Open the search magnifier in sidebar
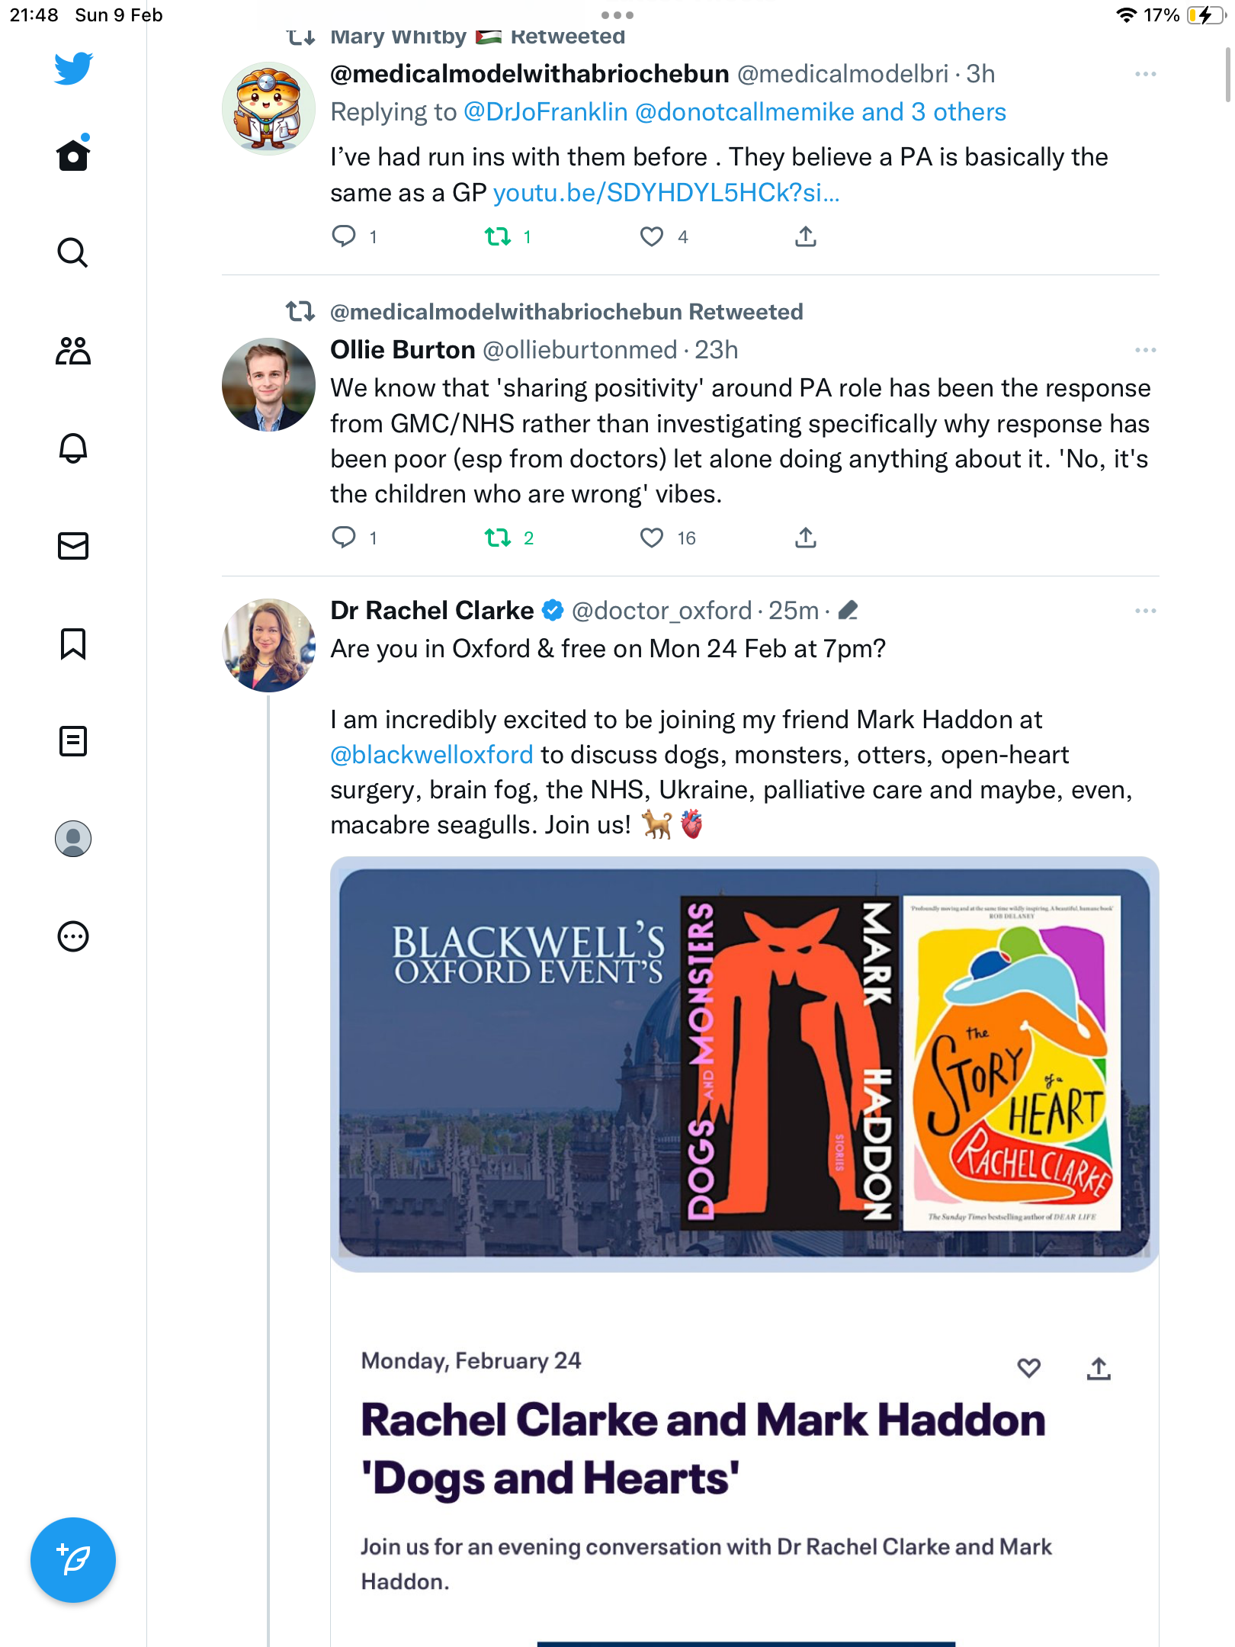 (73, 252)
